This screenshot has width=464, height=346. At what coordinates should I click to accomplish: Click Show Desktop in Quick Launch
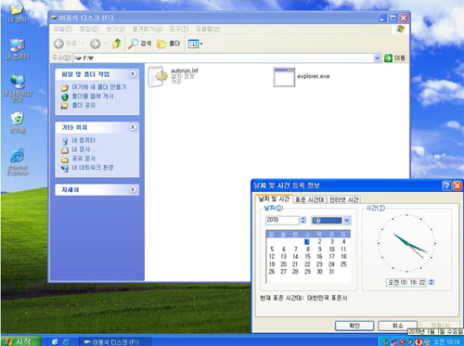[x=56, y=342]
